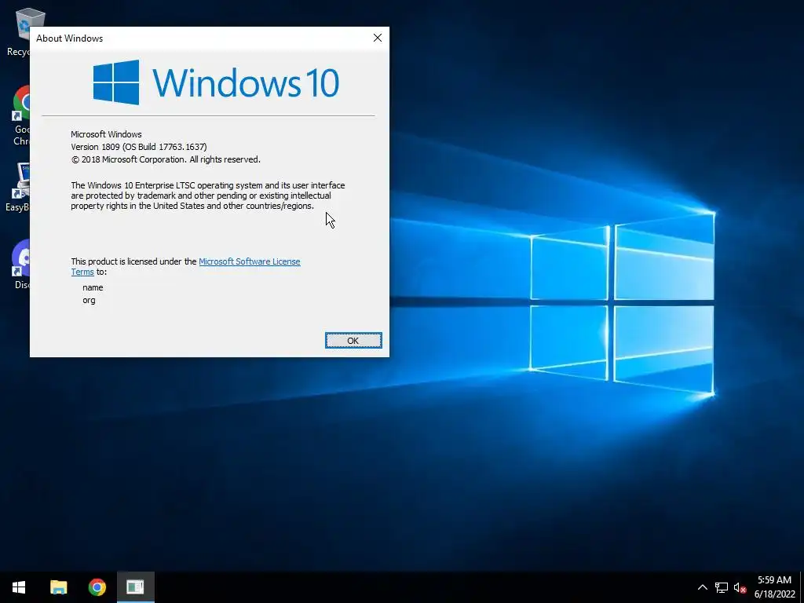Screen dimensions: 804x603
Task: Click the 'Microsoft Windows' text line
Action: coord(106,134)
